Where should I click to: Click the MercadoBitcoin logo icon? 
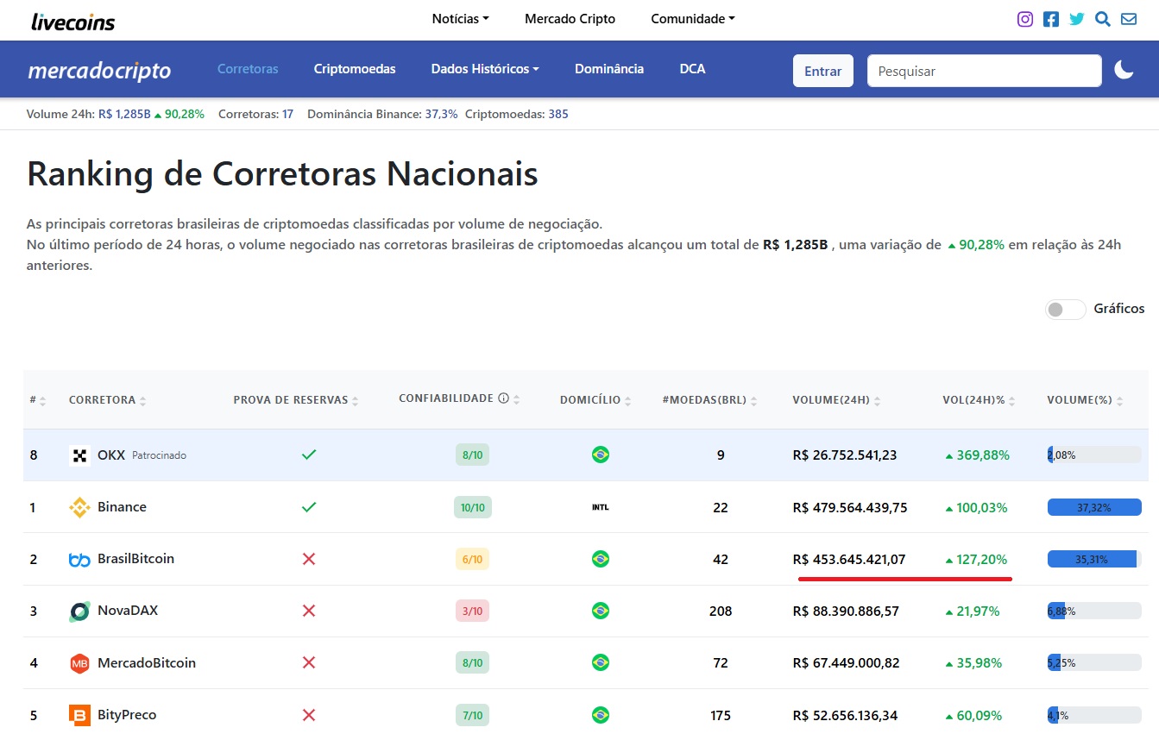[79, 663]
